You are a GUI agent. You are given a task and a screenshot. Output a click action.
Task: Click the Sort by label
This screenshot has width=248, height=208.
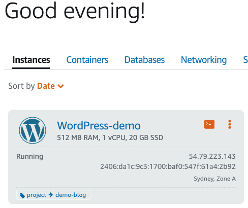tap(21, 86)
